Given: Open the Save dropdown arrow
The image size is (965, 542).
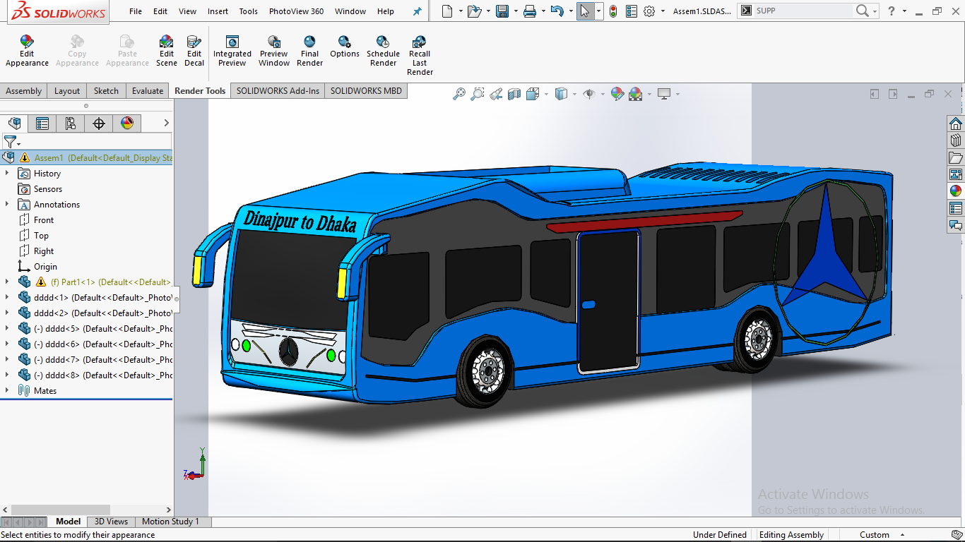Looking at the screenshot, I should click(x=516, y=11).
